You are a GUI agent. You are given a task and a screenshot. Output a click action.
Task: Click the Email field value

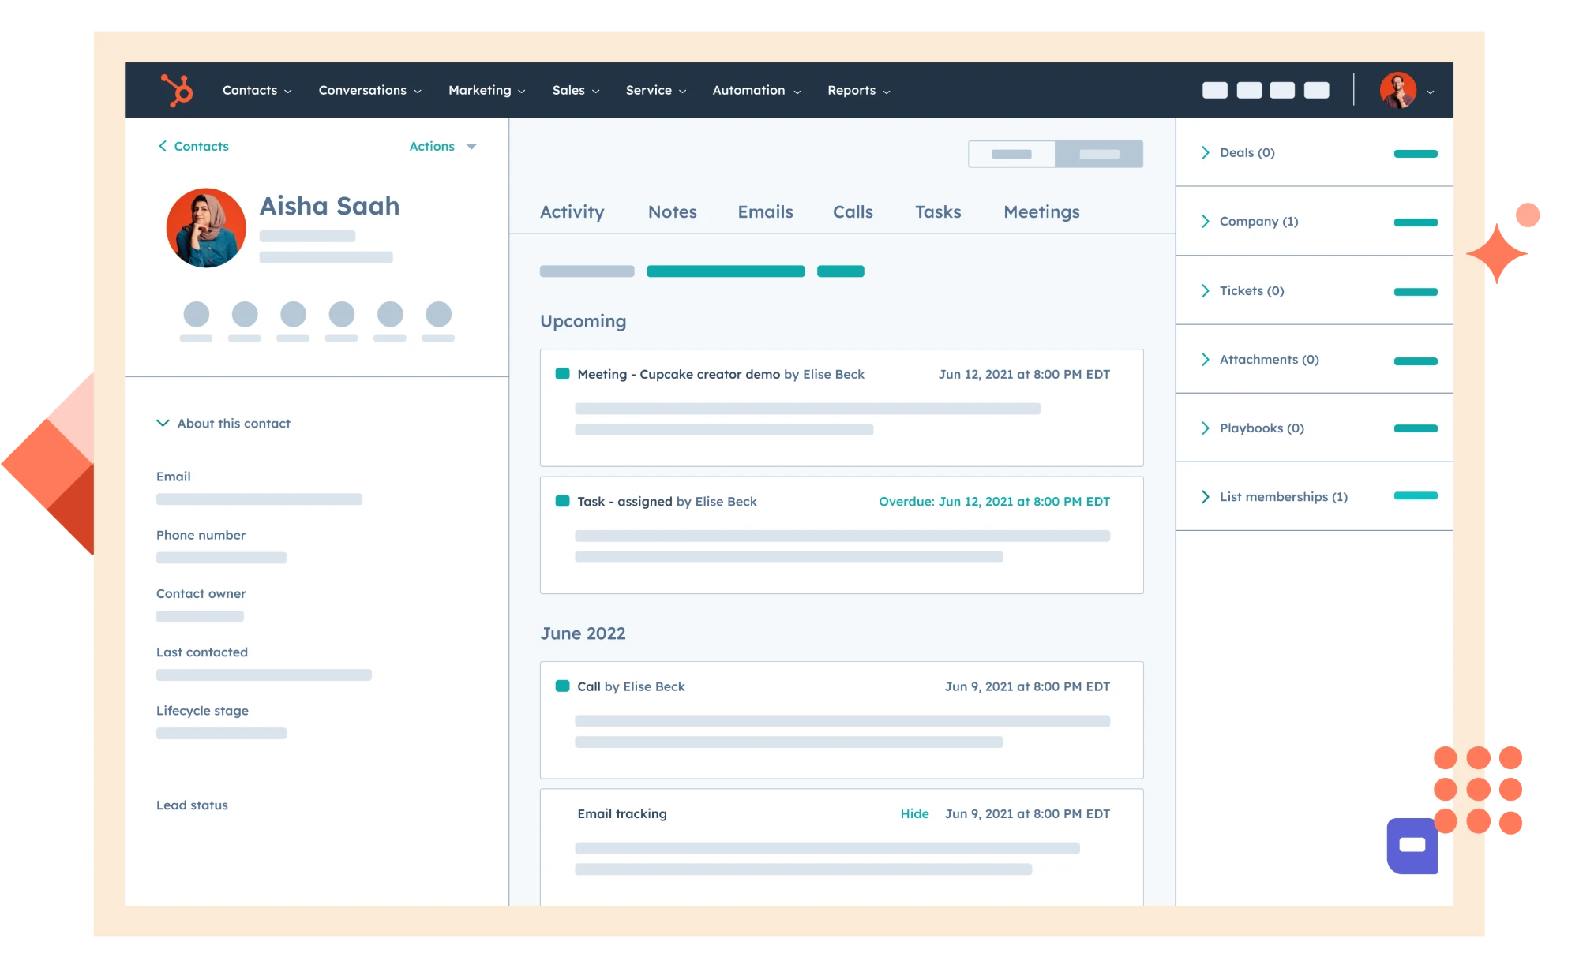pyautogui.click(x=259, y=499)
